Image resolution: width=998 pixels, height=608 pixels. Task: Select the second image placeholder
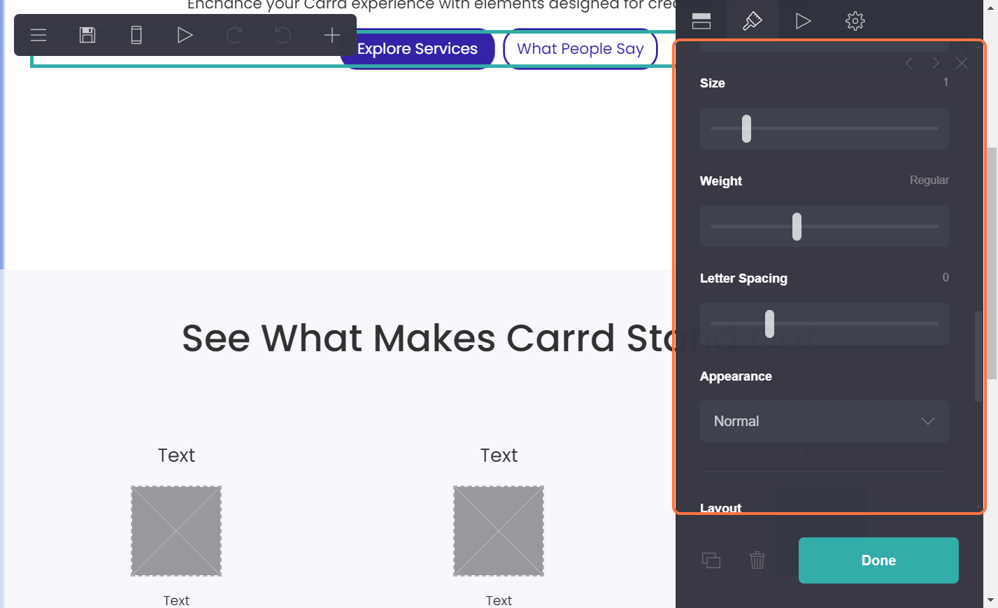(x=499, y=531)
